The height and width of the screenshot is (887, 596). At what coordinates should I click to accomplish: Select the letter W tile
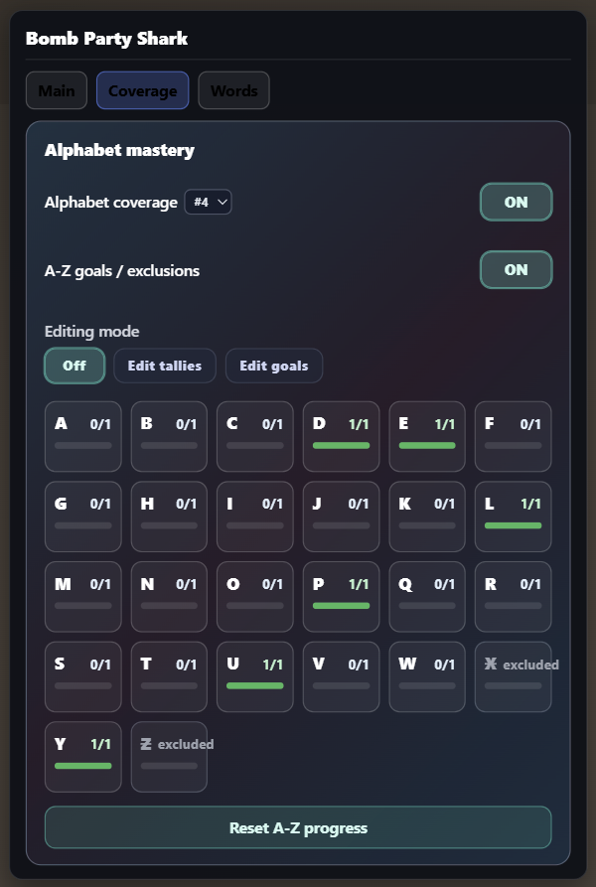click(x=427, y=676)
